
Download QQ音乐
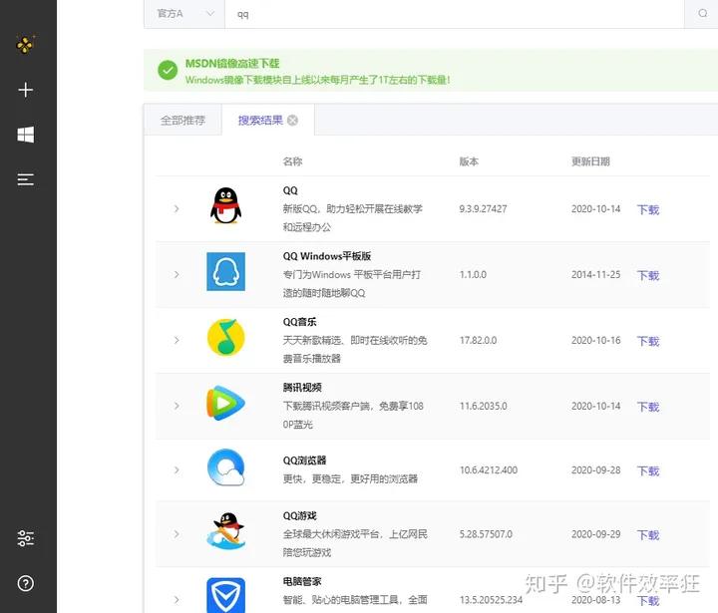point(648,341)
